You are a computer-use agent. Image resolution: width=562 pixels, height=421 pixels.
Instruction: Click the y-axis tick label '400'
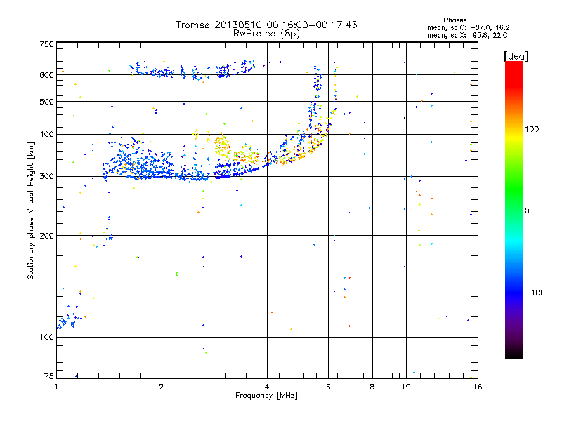[47, 134]
